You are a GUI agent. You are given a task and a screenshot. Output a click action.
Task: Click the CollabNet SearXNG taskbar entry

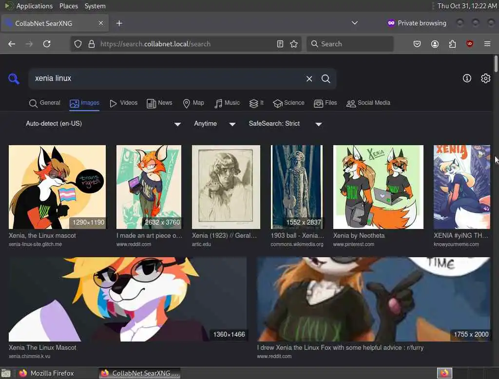click(140, 373)
